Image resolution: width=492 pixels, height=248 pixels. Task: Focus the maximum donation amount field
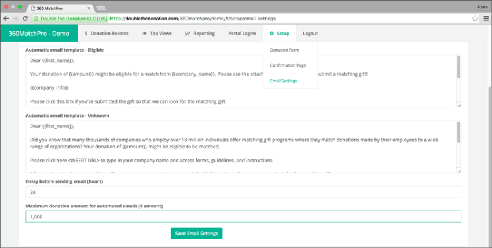click(x=243, y=217)
